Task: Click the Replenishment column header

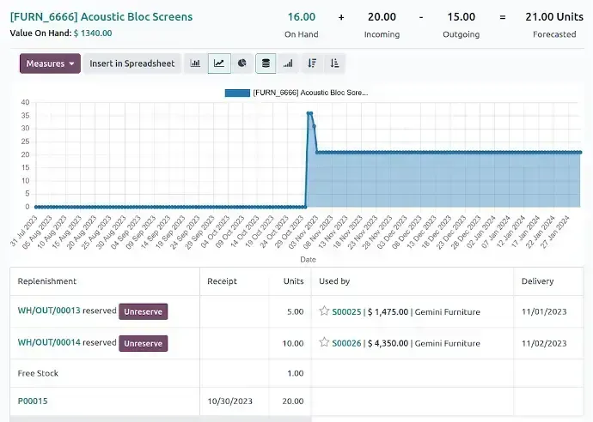Action: pyautogui.click(x=47, y=281)
